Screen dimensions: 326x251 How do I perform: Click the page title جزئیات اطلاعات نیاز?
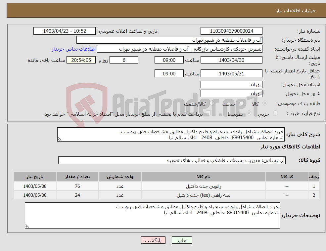tap(296, 11)
